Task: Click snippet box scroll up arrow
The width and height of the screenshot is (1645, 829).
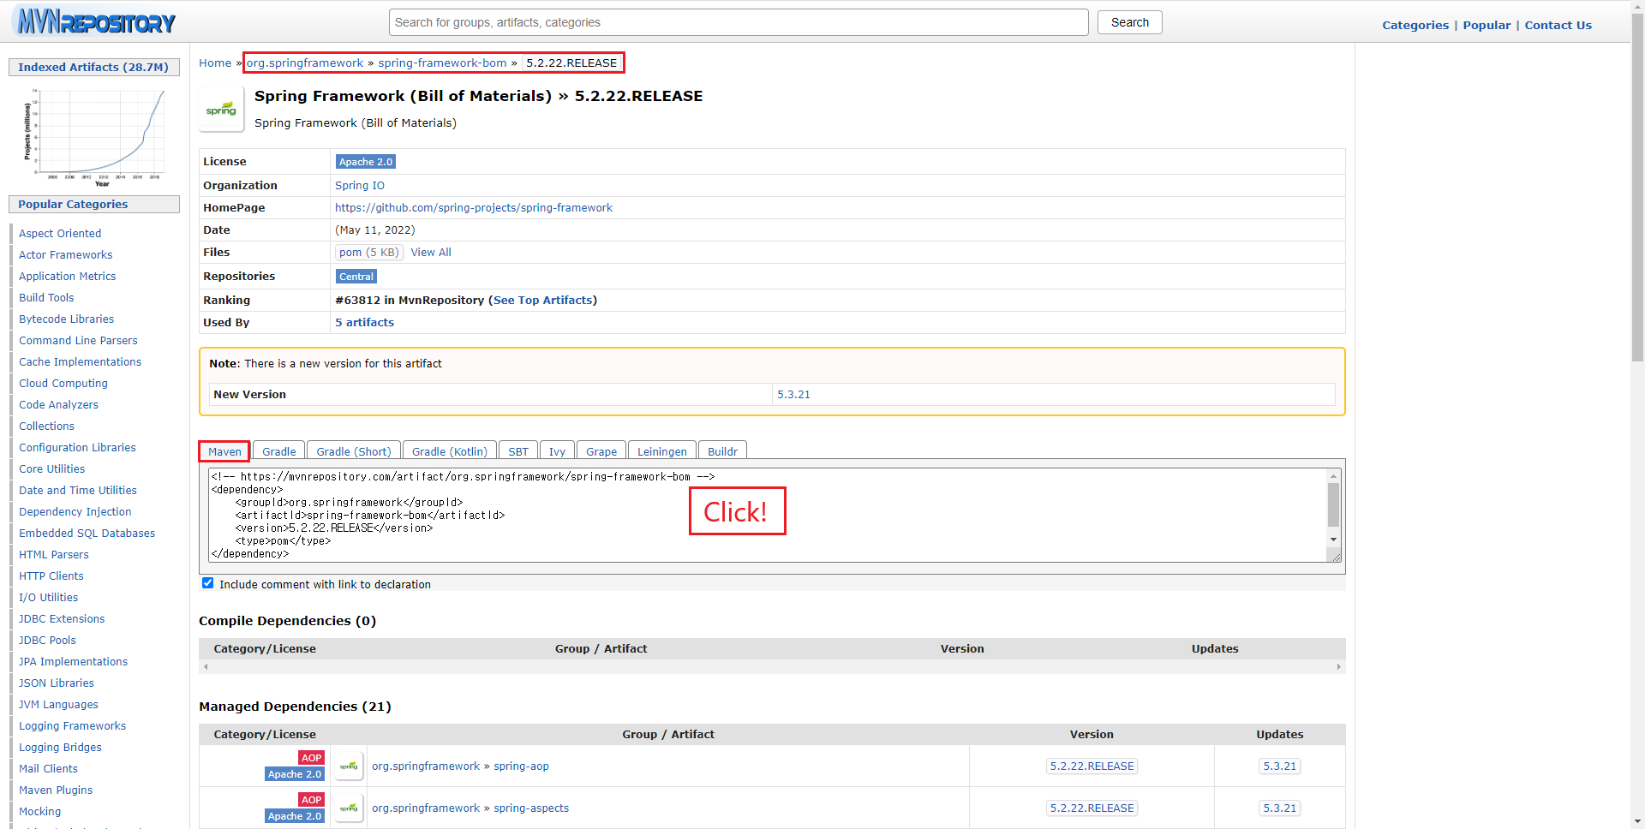Action: [1333, 475]
